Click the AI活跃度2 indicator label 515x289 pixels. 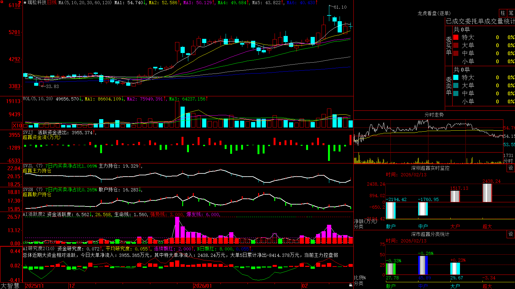click(x=34, y=215)
